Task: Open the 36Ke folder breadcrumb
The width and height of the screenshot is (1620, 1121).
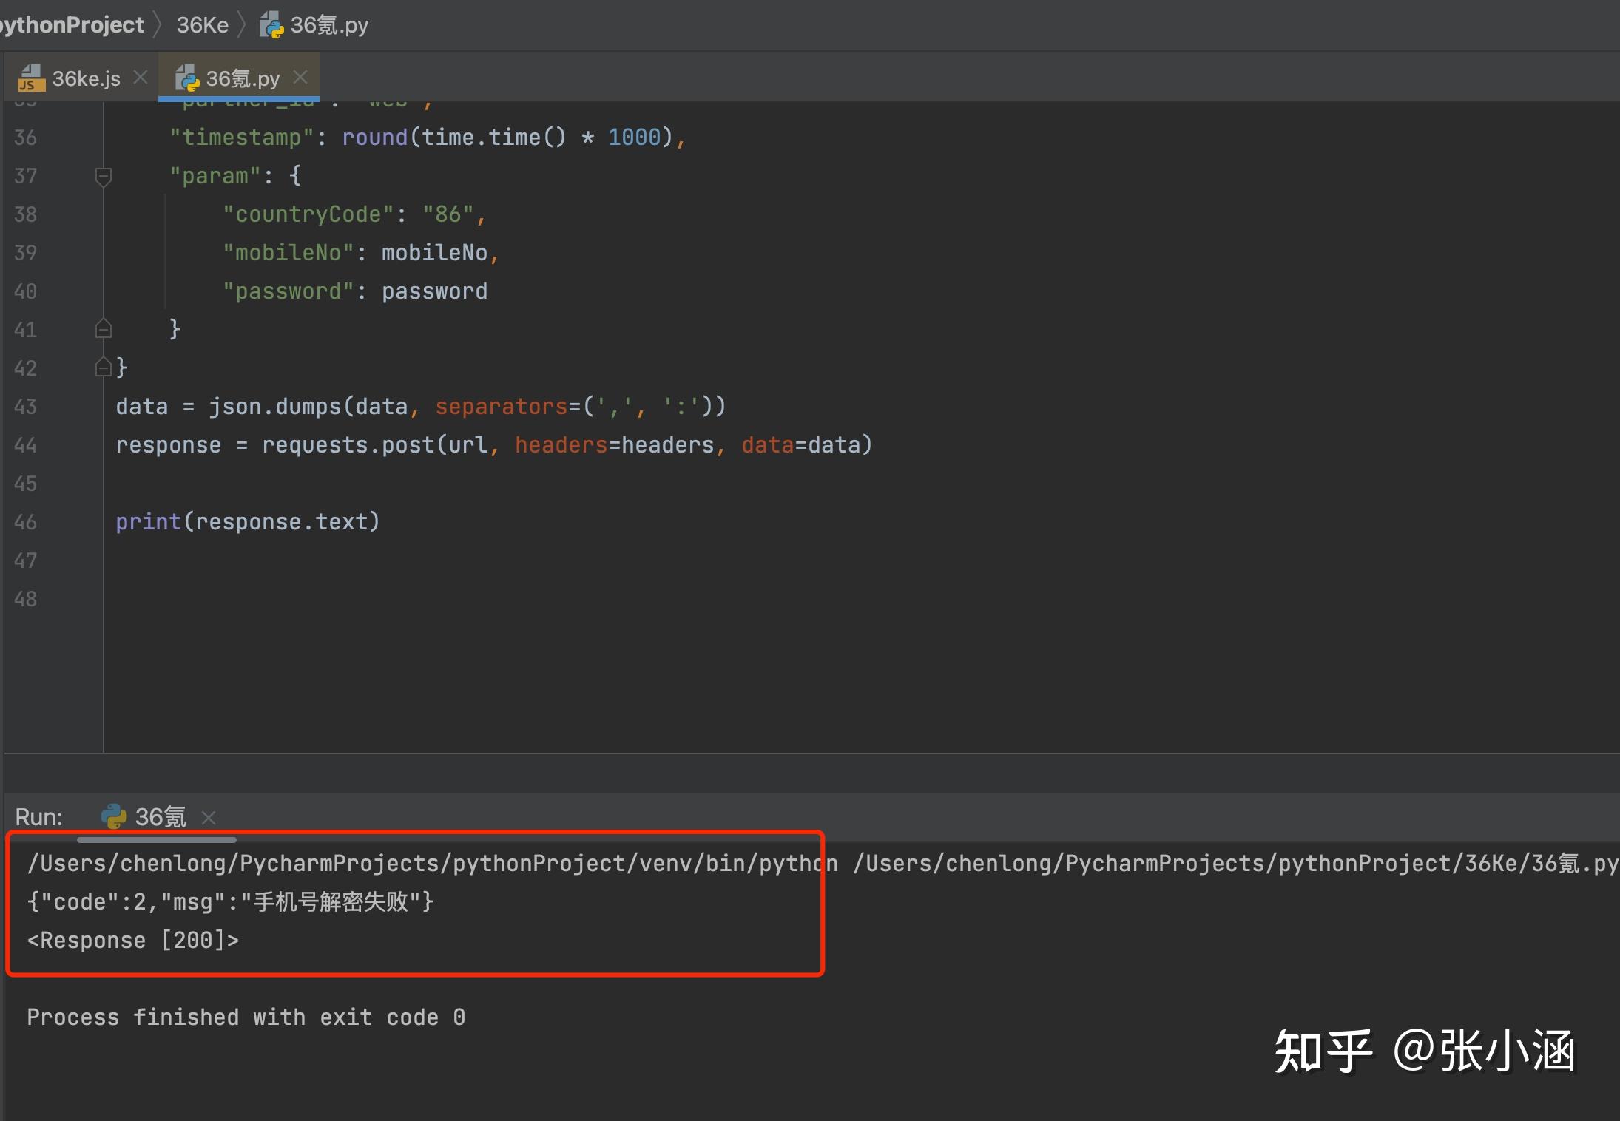Action: (x=202, y=25)
